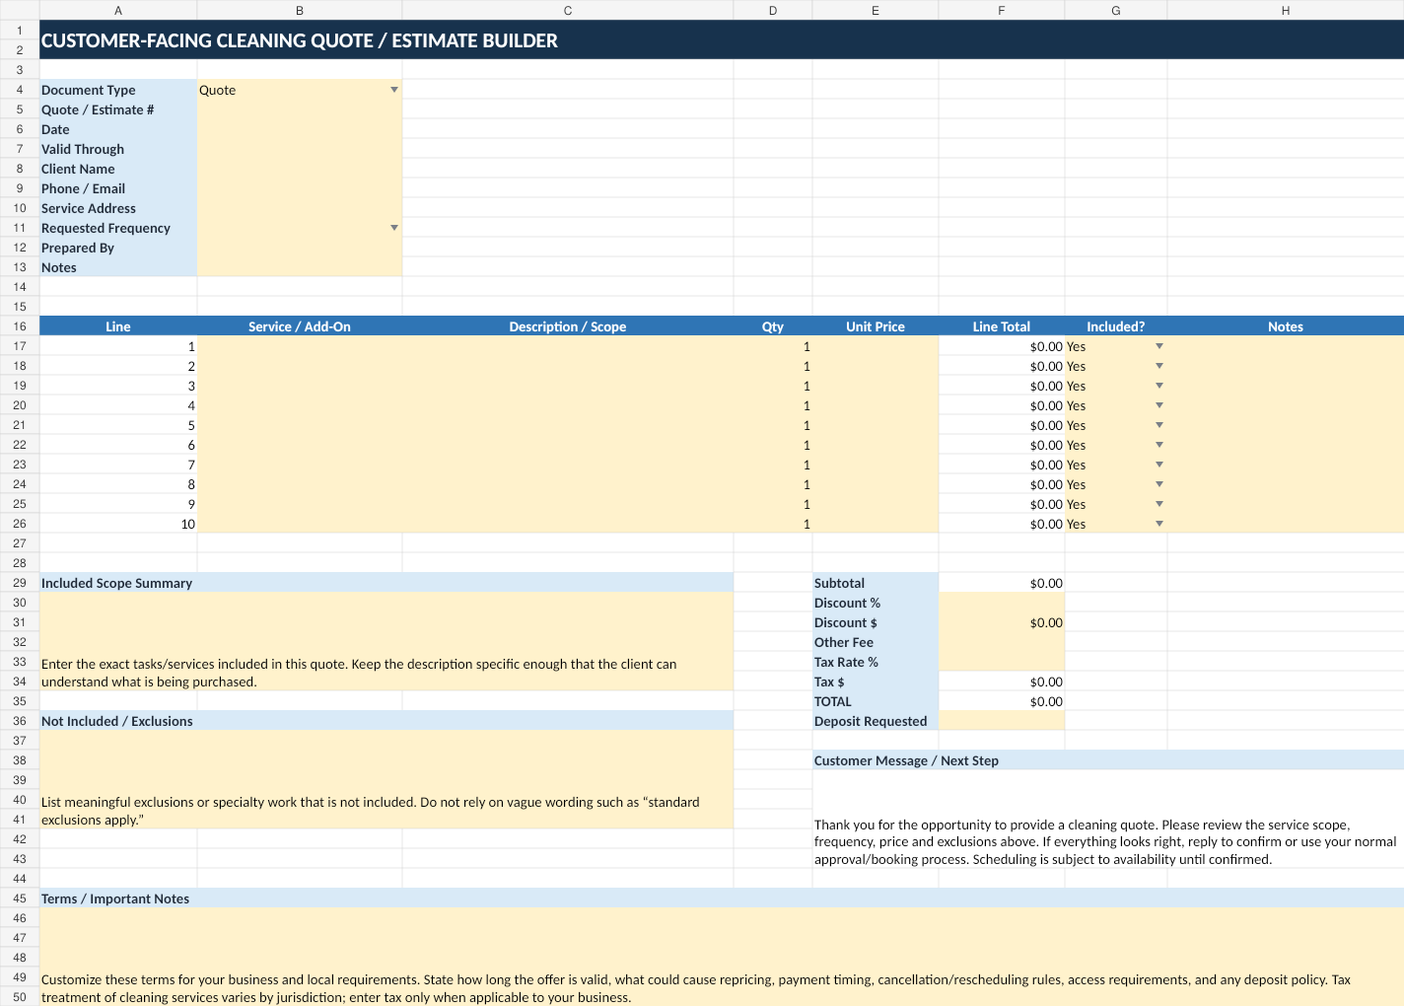This screenshot has height=1006, width=1404.
Task: Click the Service / Add-On cell for line 1
Action: 300,346
